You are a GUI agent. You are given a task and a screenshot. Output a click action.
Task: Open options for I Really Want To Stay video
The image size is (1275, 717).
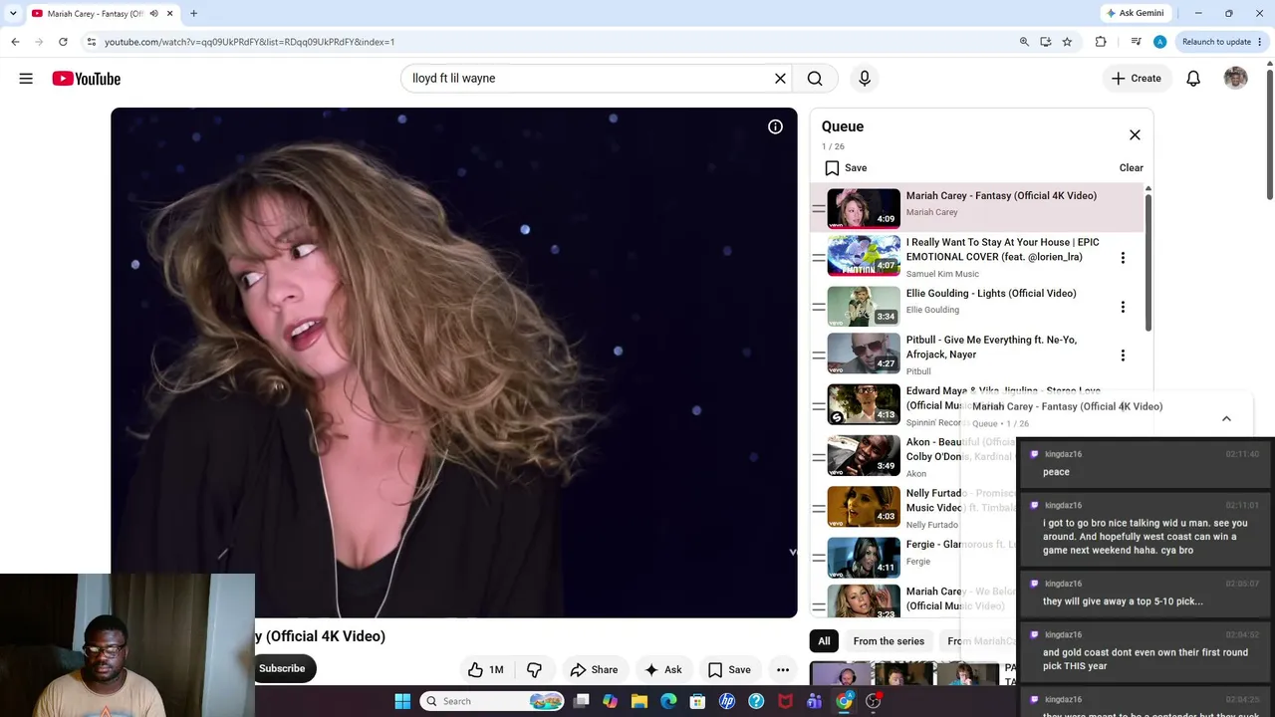click(1123, 258)
